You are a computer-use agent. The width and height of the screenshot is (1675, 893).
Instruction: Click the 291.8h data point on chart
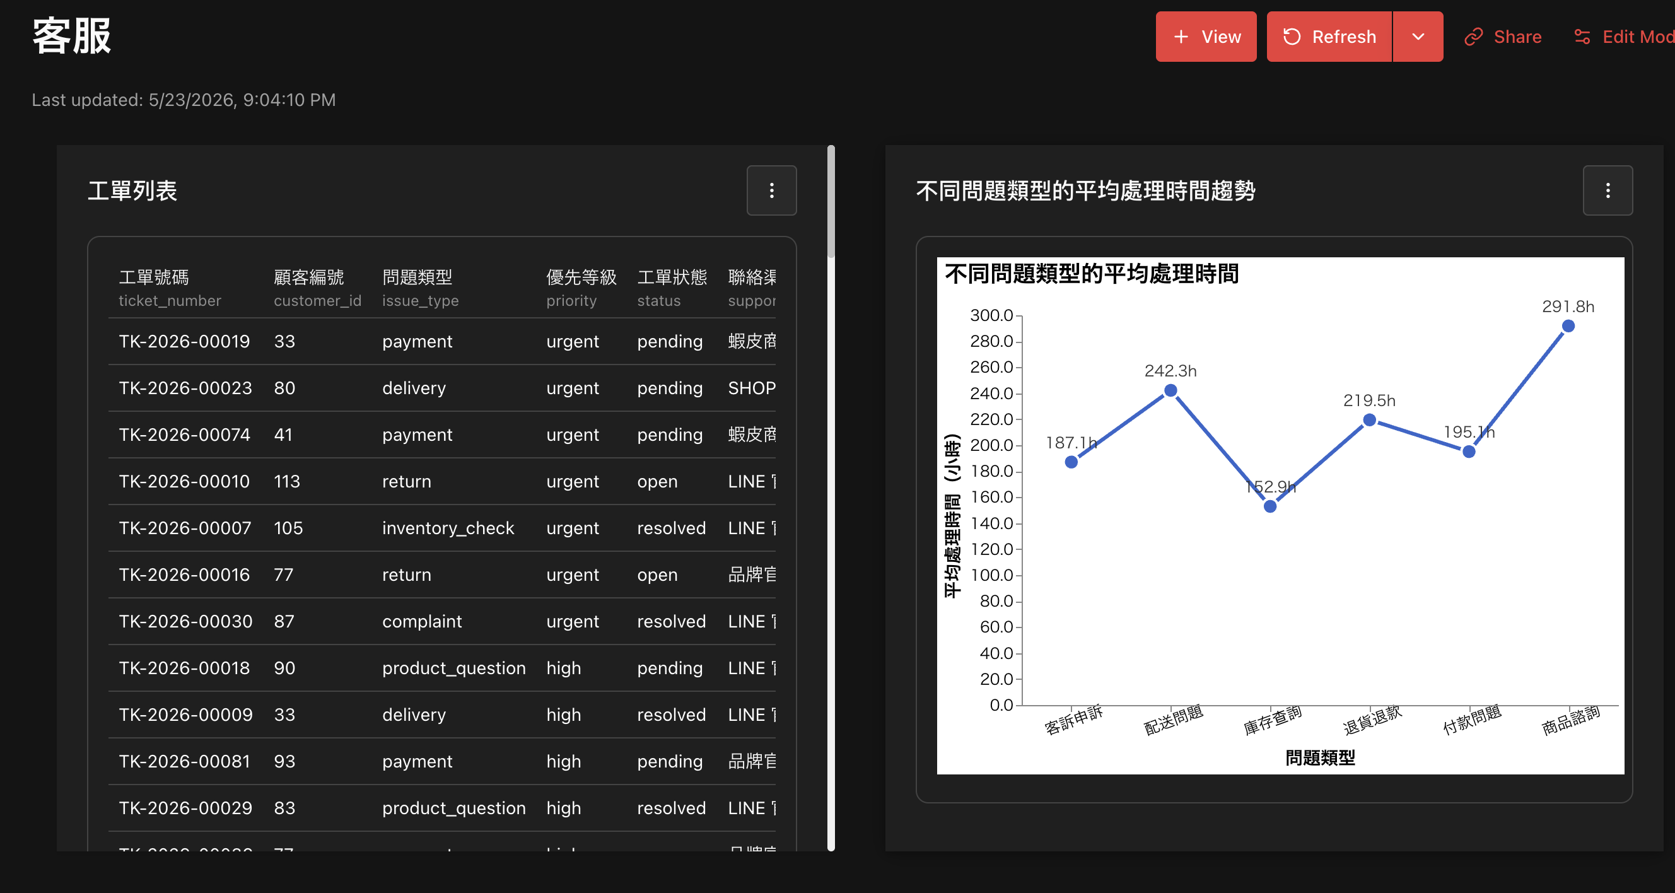(1568, 326)
